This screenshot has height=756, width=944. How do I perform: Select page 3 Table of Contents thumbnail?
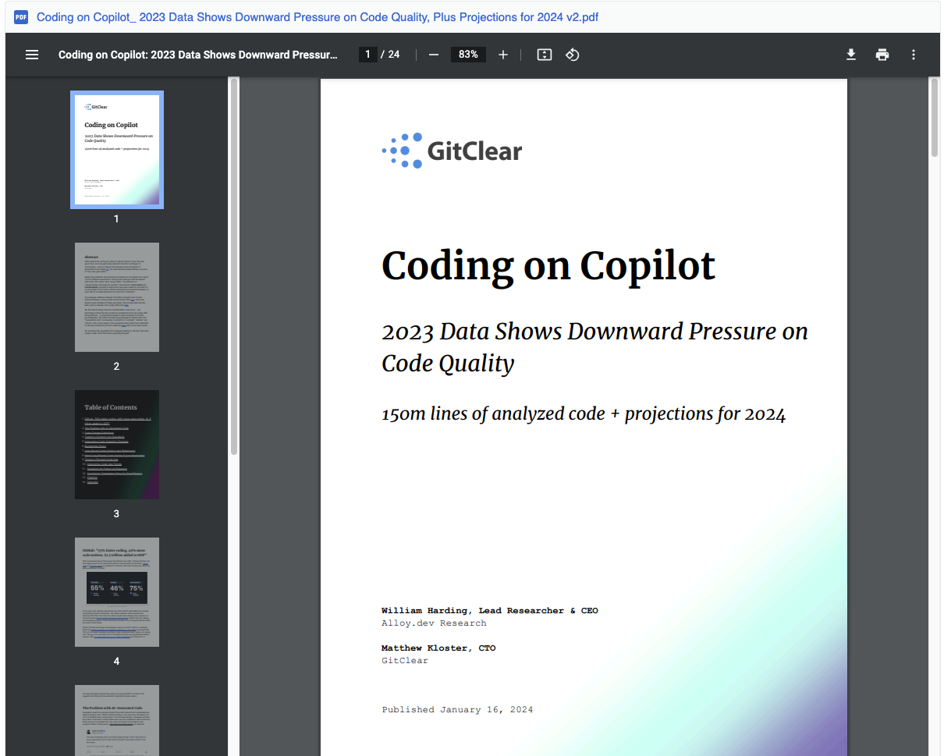coord(117,445)
